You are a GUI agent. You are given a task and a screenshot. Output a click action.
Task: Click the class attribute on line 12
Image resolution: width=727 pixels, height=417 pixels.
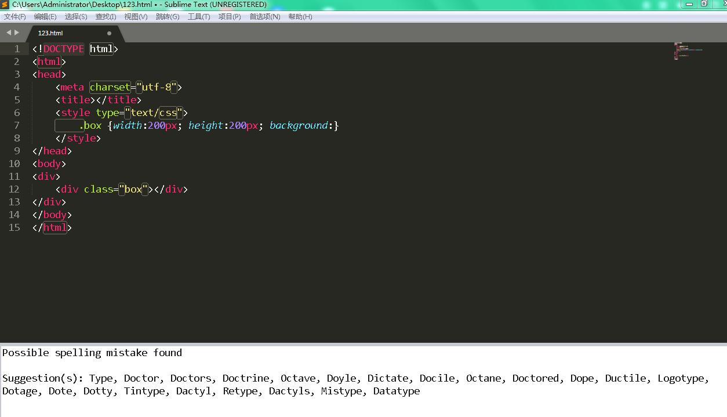click(x=99, y=189)
